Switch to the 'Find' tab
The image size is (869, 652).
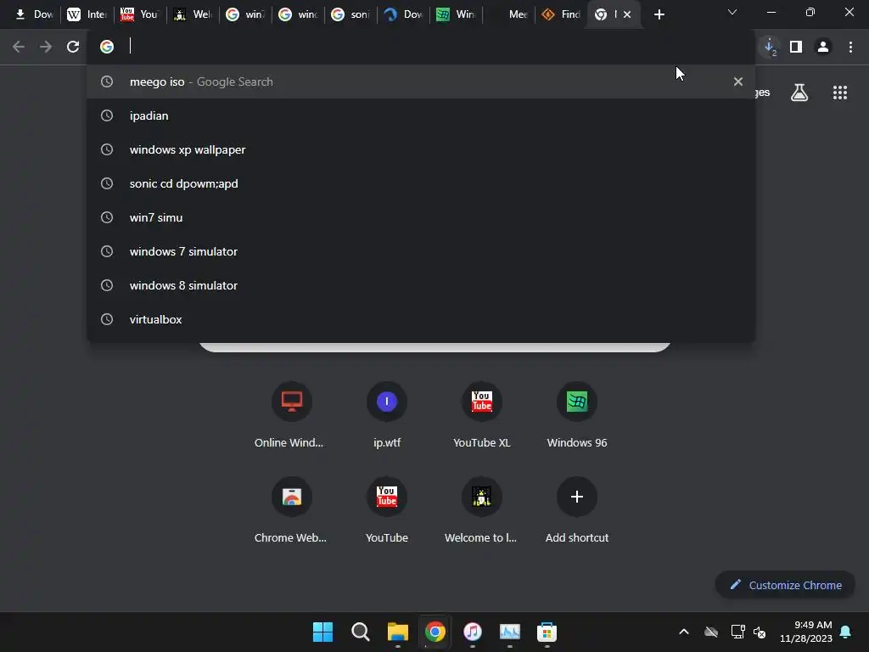561,14
